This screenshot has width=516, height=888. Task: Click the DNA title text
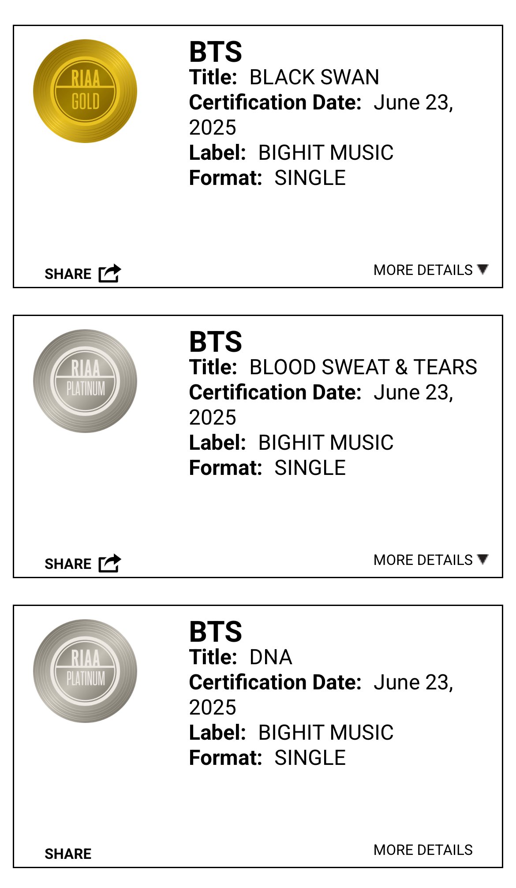(x=271, y=657)
